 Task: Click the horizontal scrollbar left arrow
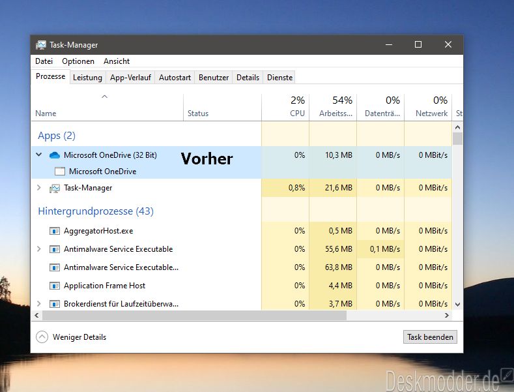point(36,315)
